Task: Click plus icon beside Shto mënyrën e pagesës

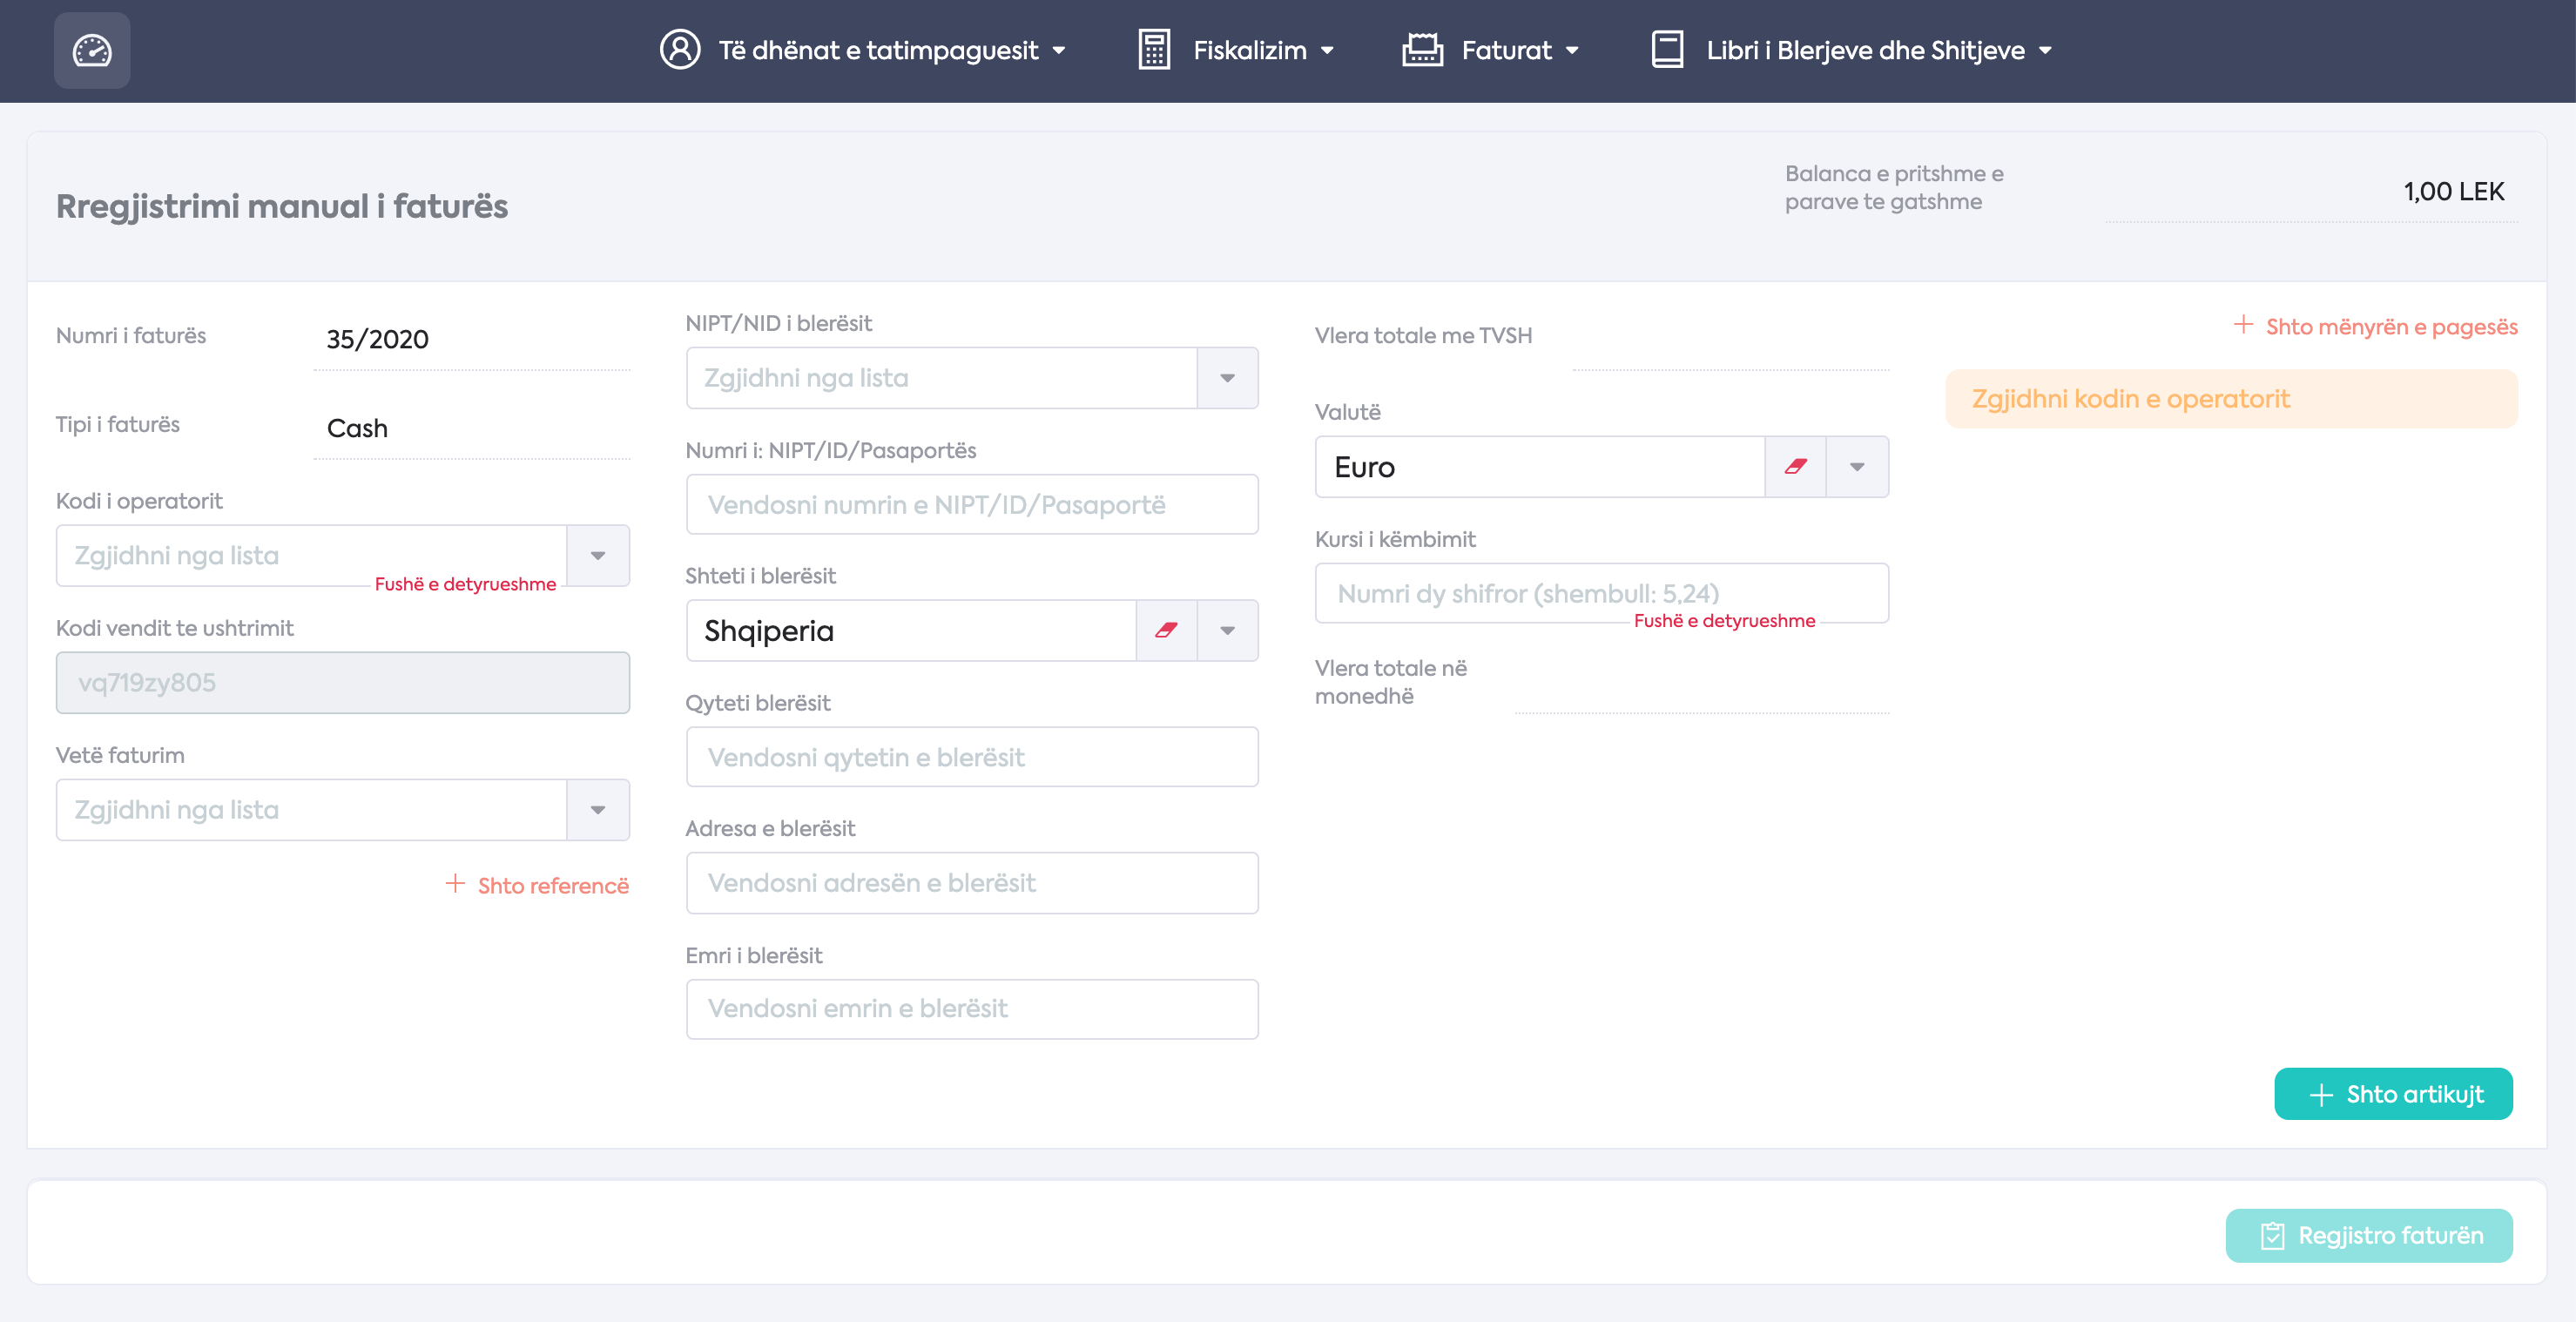Action: (x=2244, y=325)
